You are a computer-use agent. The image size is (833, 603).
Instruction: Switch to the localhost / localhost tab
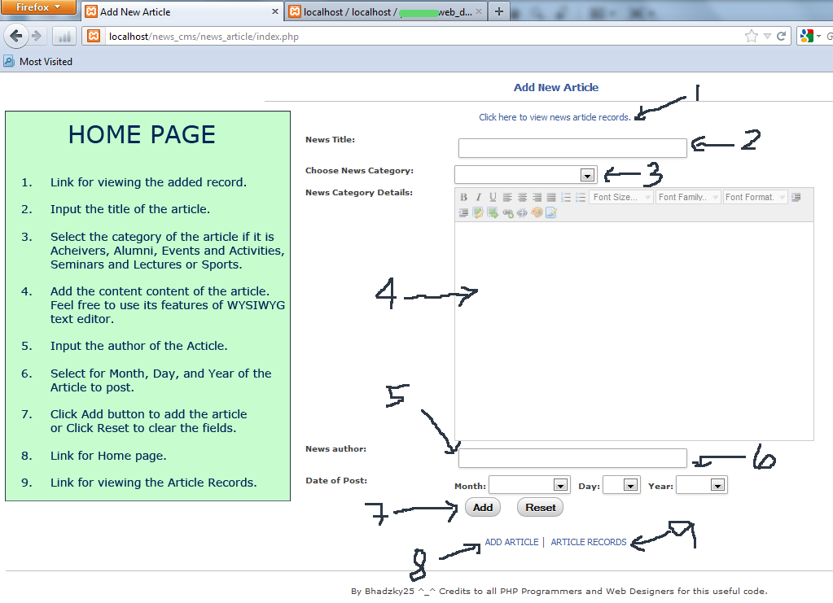pyautogui.click(x=386, y=11)
